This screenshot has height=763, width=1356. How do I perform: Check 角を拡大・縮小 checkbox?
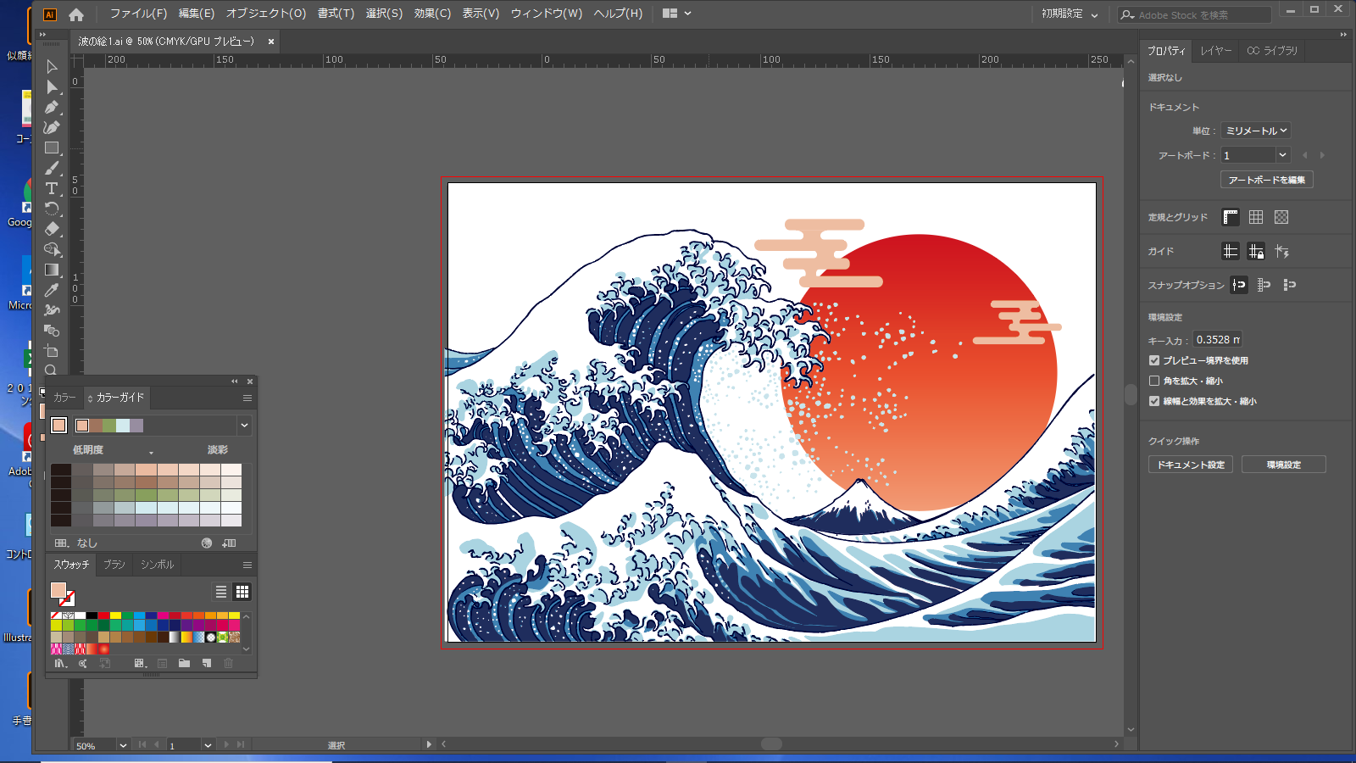point(1154,381)
